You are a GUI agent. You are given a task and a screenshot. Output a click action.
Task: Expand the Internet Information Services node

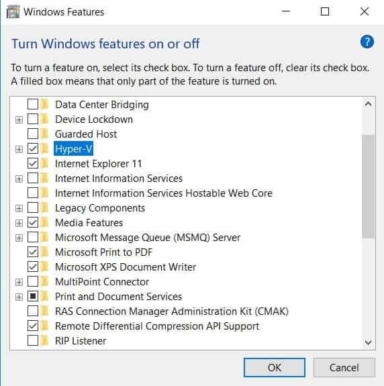point(19,179)
